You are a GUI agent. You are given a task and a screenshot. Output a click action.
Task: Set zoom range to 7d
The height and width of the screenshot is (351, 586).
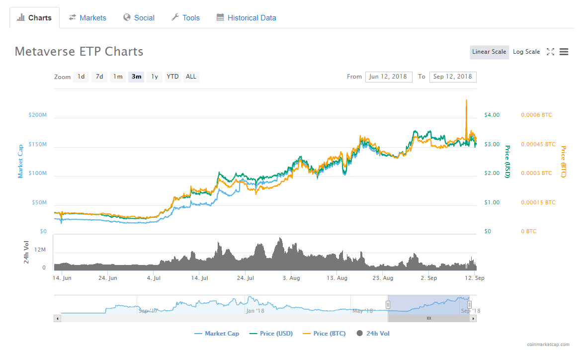tap(99, 77)
